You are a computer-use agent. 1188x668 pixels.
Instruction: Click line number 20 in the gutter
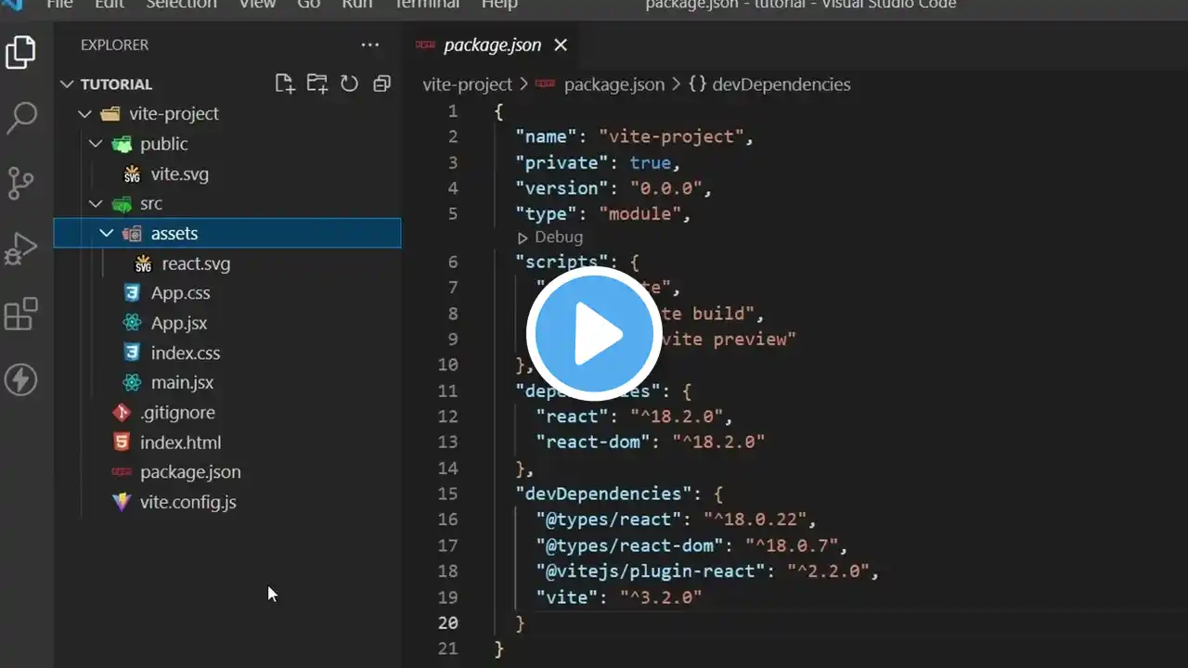coord(448,623)
